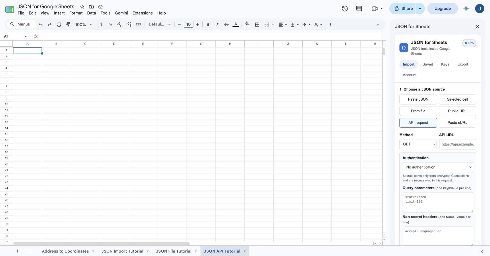Open the borders tool
Screen dimensions: 490x256
(x=257, y=25)
